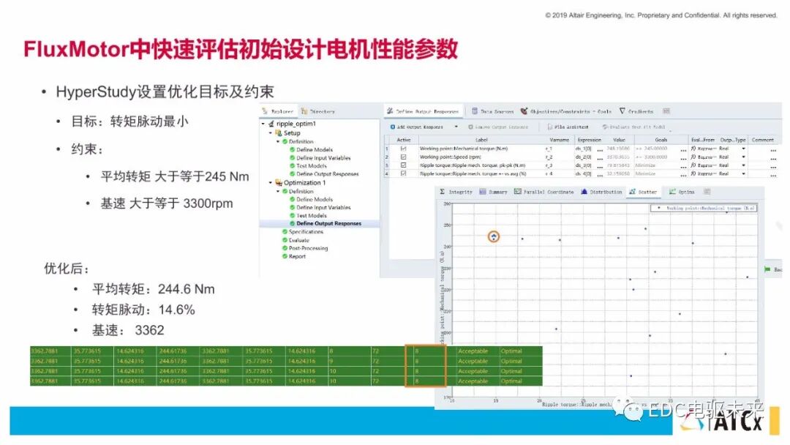Image resolution: width=790 pixels, height=445 pixels.
Task: Click the green status icon beside Evaluate
Action: click(x=285, y=240)
